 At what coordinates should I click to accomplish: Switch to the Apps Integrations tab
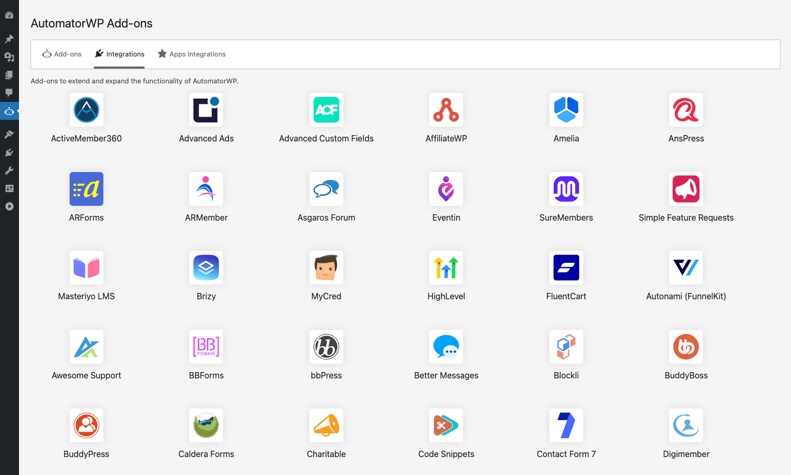pyautogui.click(x=191, y=54)
